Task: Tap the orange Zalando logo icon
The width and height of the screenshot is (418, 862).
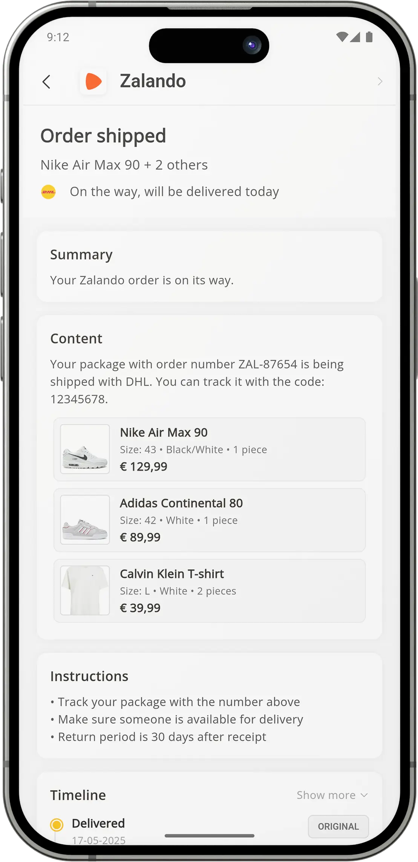Action: click(93, 81)
